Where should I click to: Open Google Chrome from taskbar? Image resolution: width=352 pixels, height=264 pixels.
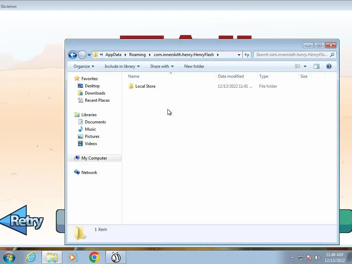click(94, 257)
